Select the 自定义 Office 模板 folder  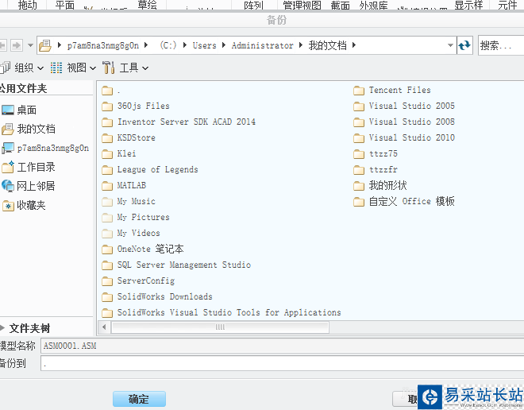[x=404, y=201]
